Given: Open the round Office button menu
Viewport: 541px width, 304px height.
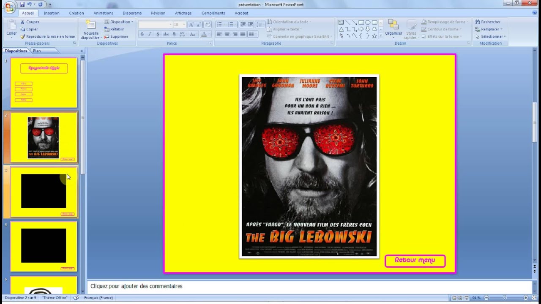Looking at the screenshot, I should 9,7.
